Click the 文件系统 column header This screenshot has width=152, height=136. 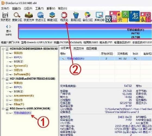[123, 54]
